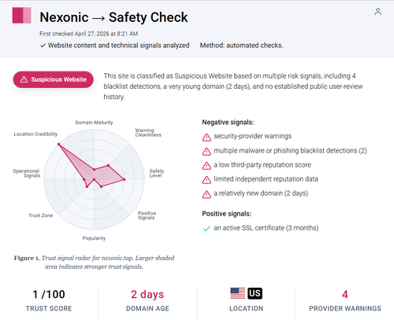Click warning icon beside security-provider warnings
This screenshot has width=394, height=320.
pos(206,137)
